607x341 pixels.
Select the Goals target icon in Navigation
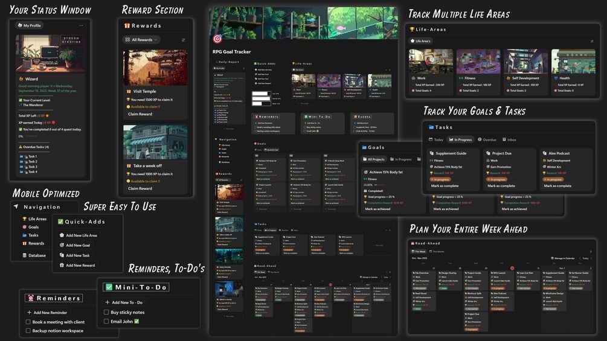(24, 227)
